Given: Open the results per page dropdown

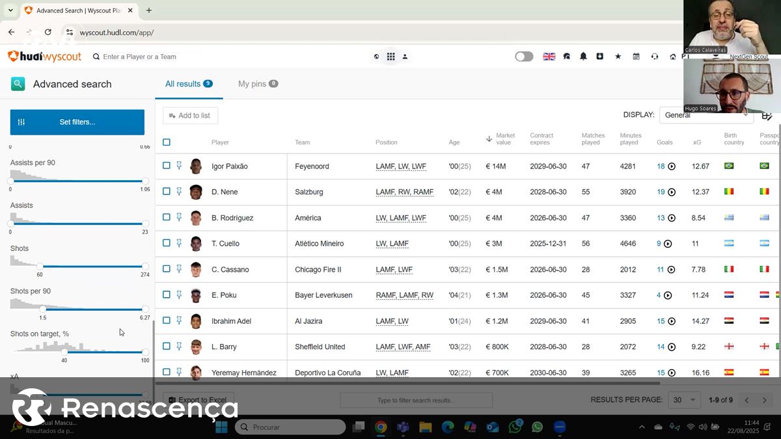Looking at the screenshot, I should click(x=684, y=400).
